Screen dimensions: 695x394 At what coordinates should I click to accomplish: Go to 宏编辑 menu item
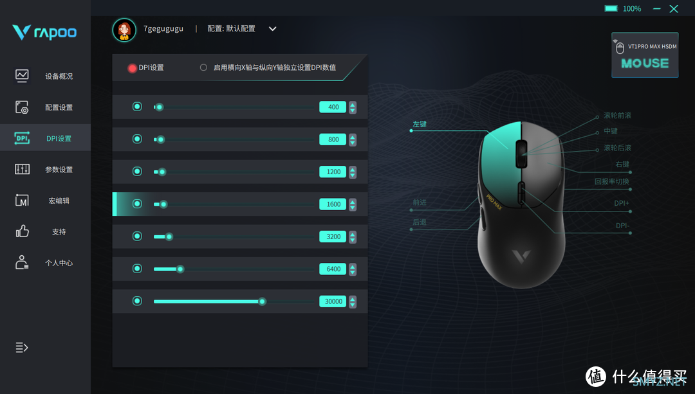click(59, 201)
